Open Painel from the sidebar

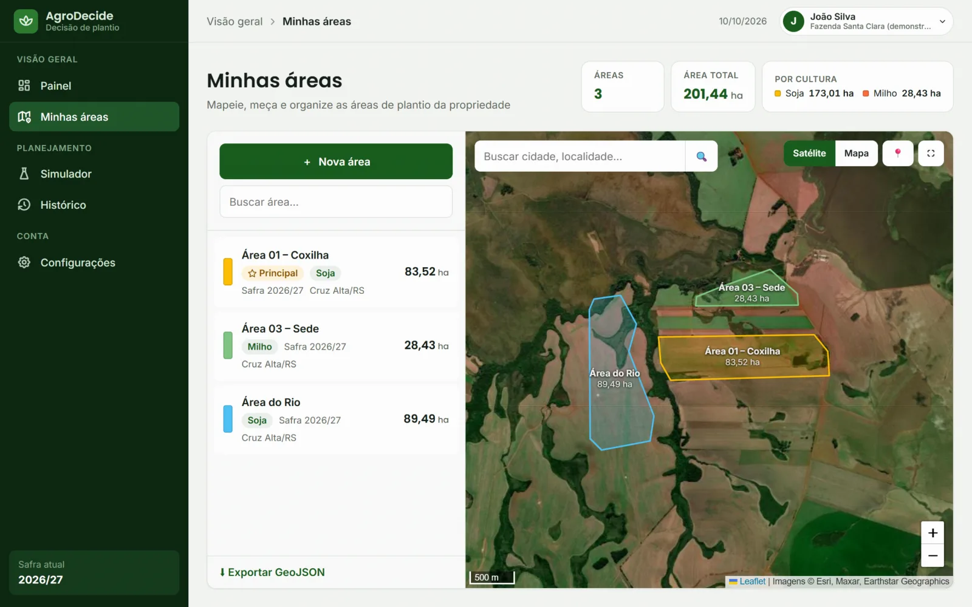click(94, 86)
